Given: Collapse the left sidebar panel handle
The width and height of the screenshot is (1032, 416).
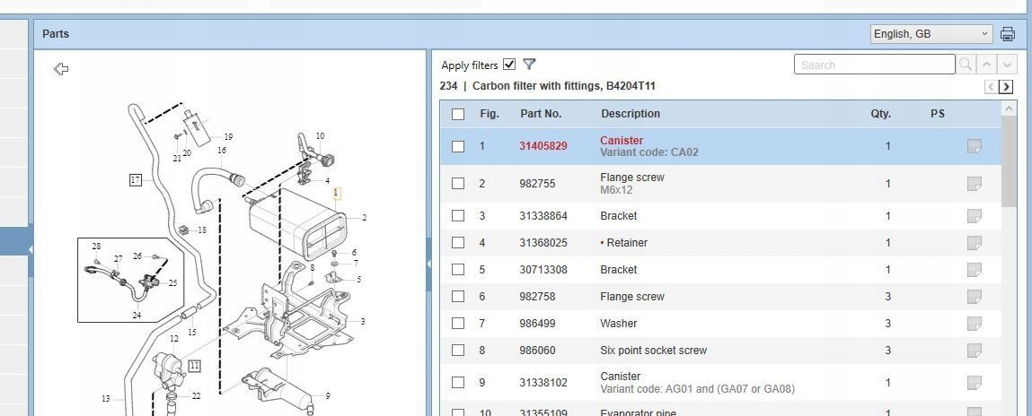Looking at the screenshot, I should tap(31, 250).
